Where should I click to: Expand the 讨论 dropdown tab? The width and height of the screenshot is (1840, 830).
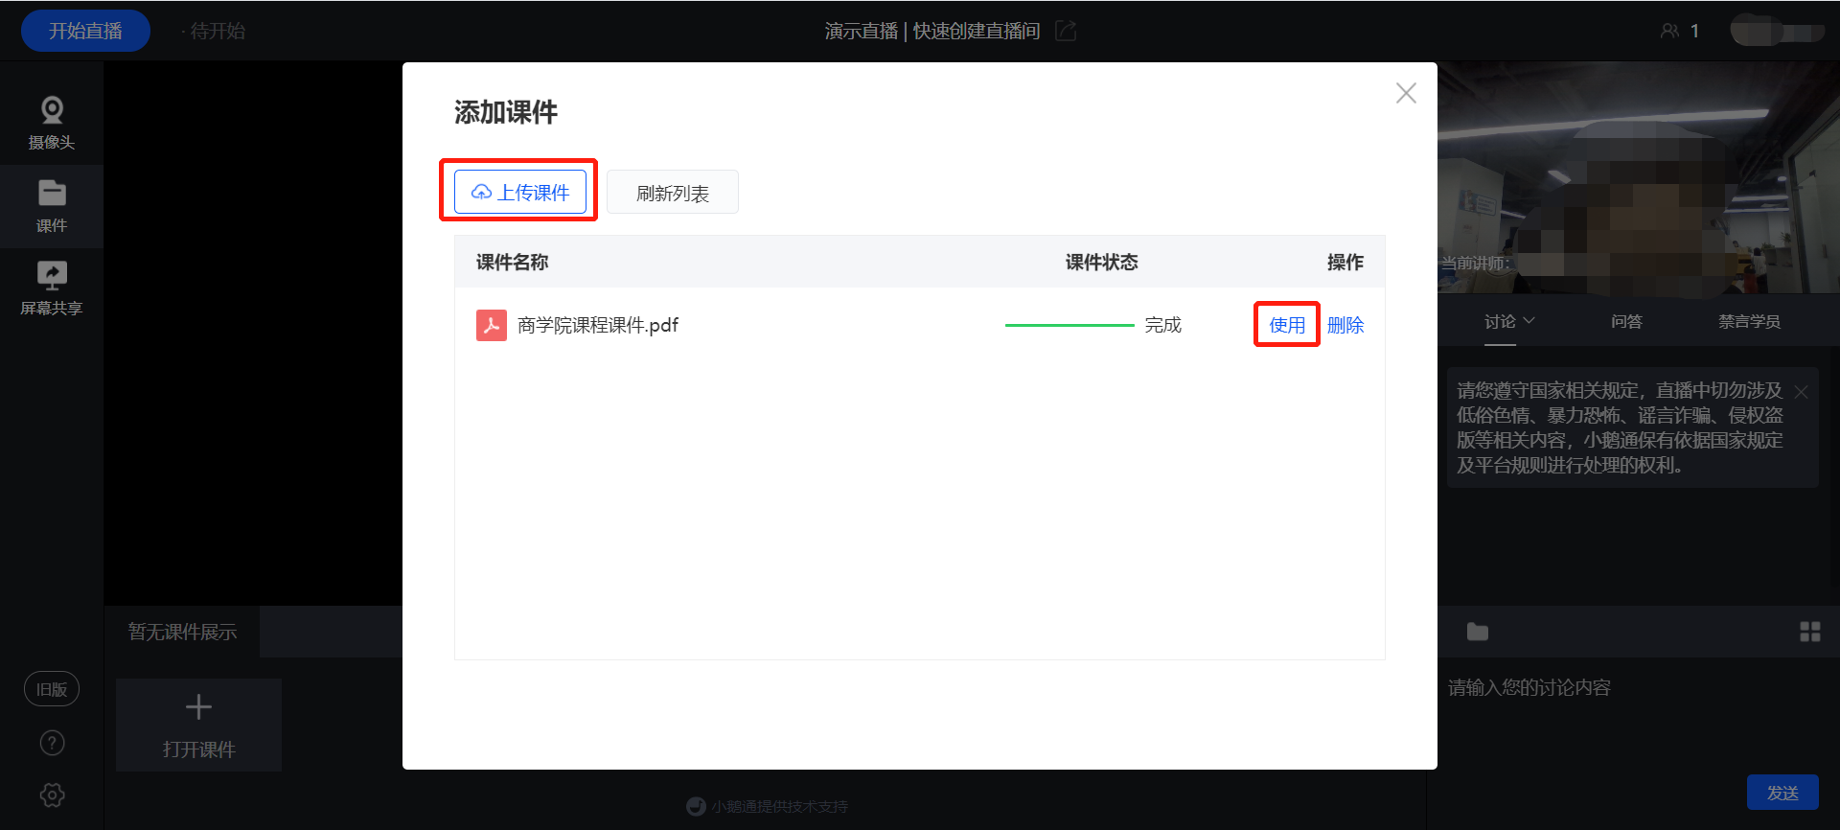[1509, 322]
